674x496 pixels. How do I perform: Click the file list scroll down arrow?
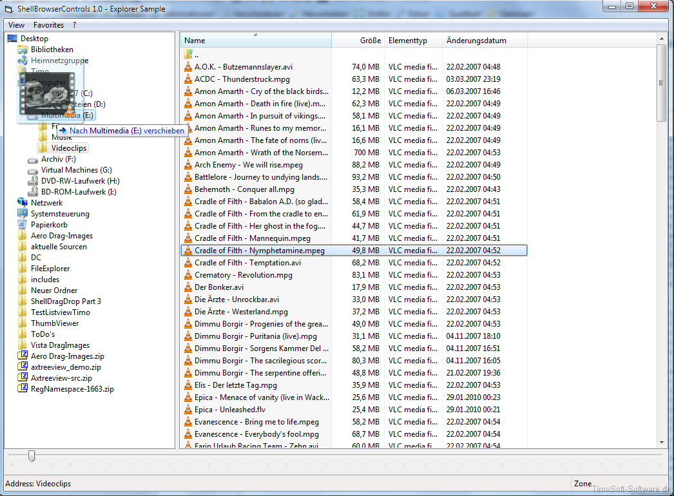[x=662, y=443]
